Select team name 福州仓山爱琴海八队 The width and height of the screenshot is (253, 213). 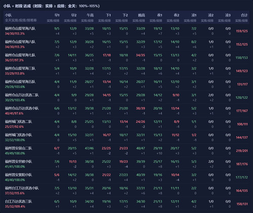tap(20, 28)
